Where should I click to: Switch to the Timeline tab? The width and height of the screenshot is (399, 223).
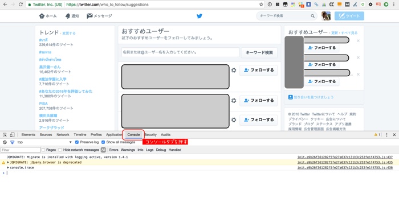pos(80,135)
